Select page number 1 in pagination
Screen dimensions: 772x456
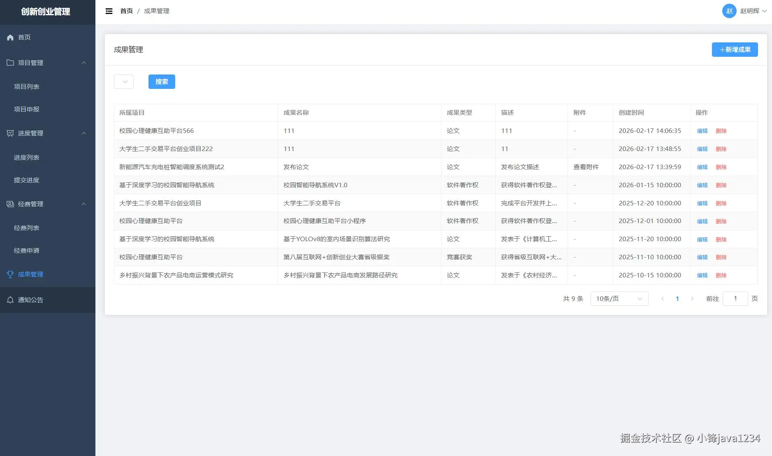tap(677, 299)
